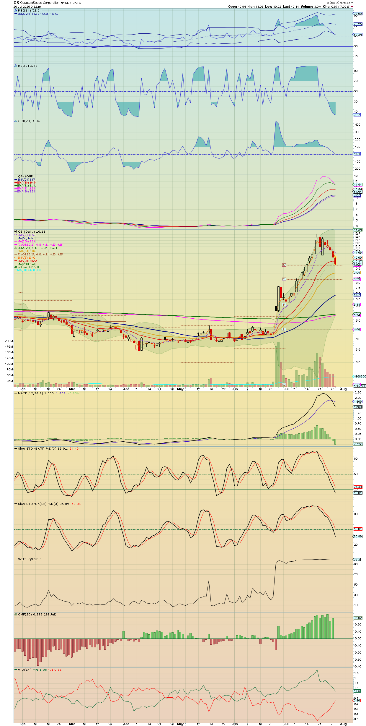This screenshot has height=726, width=366.
Task: Click the 9.04 price axis tag
Action: point(357,273)
